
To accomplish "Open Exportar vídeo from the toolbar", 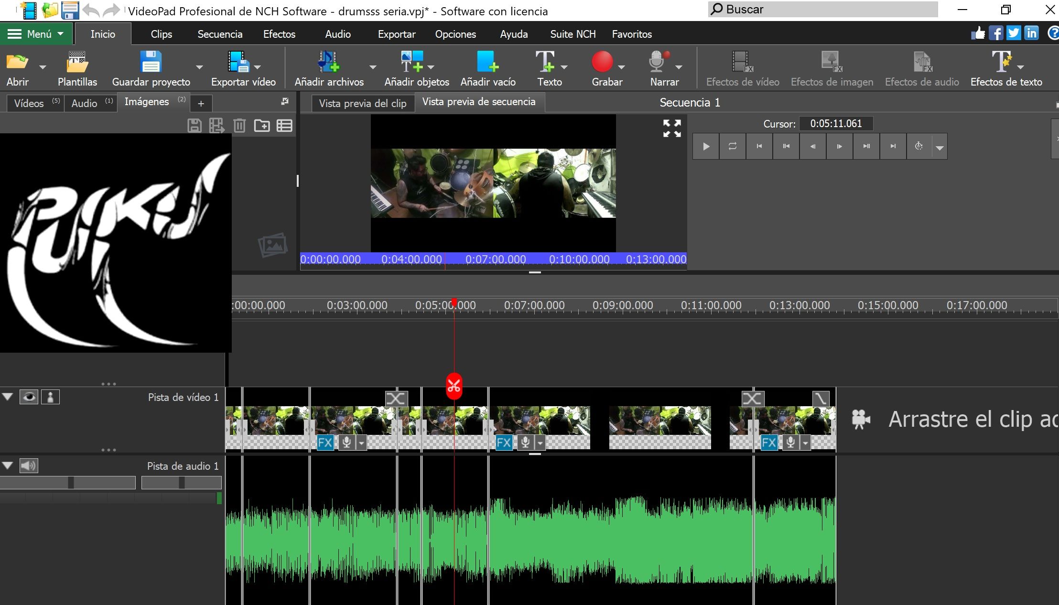I will point(239,62).
